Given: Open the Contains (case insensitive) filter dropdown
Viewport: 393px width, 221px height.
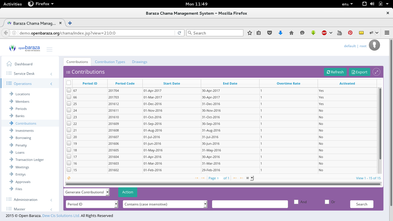Looking at the screenshot, I should point(165,204).
